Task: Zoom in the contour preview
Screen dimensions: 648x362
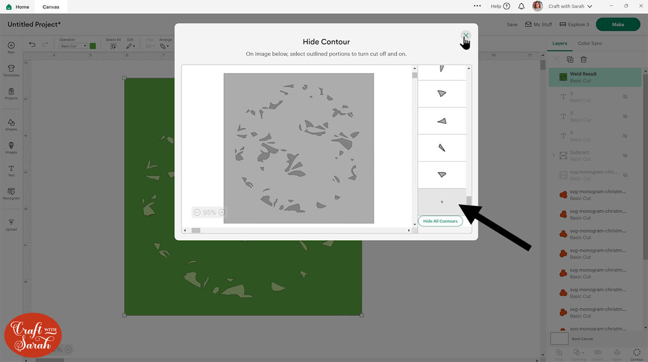Action: tap(222, 212)
